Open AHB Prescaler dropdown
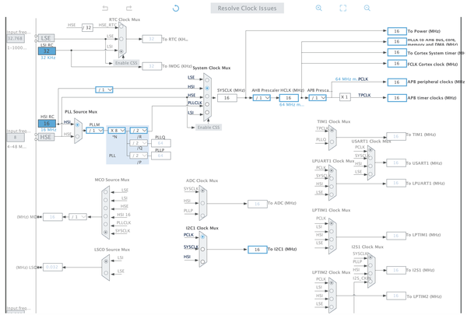Image resolution: width=467 pixels, height=315 pixels. [262, 98]
